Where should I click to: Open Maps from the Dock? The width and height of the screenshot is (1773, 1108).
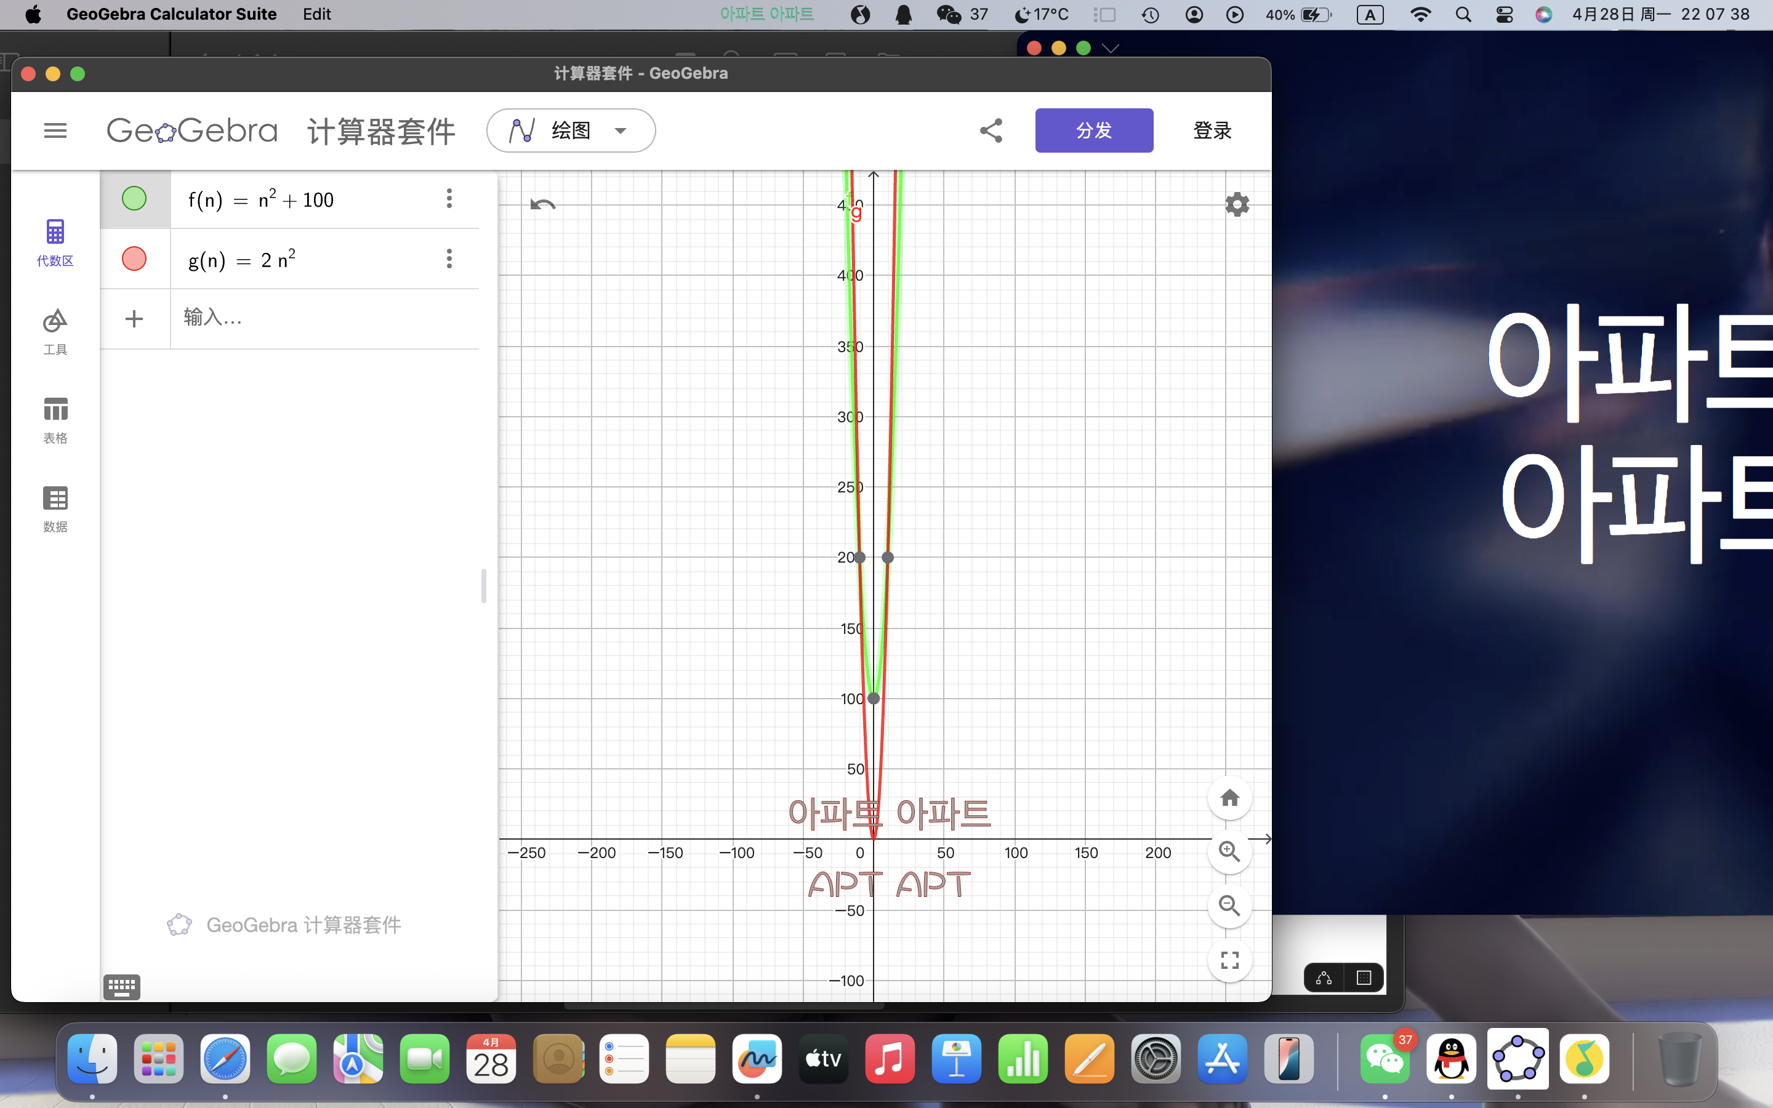(358, 1059)
